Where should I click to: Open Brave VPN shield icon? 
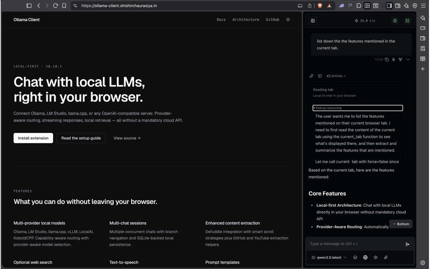tap(415, 6)
